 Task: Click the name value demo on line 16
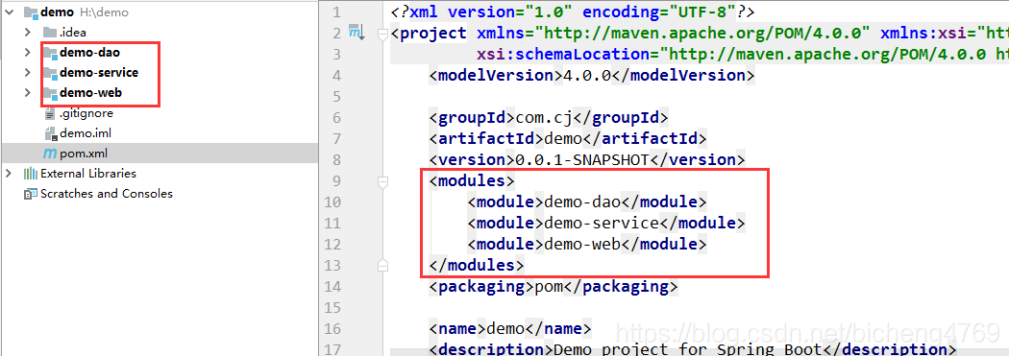(505, 329)
